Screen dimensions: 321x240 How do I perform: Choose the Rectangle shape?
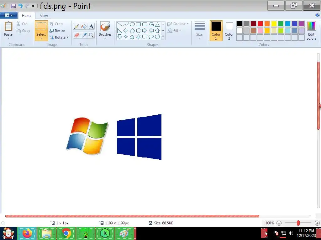point(138,24)
